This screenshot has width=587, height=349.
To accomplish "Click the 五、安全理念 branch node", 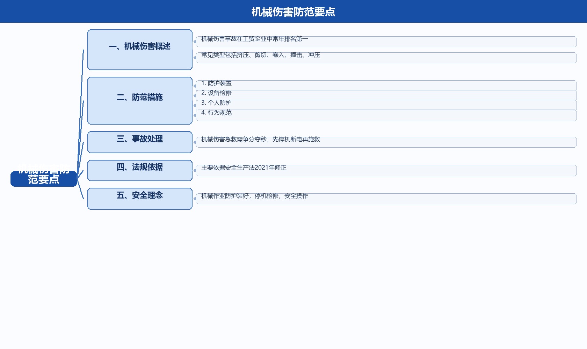I will [x=140, y=199].
